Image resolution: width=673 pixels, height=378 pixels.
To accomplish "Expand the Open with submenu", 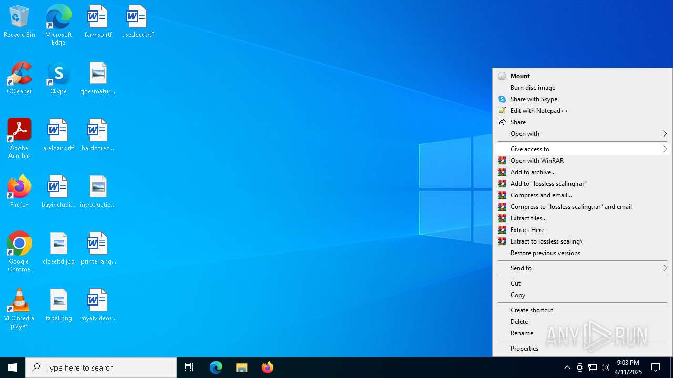I will point(583,134).
